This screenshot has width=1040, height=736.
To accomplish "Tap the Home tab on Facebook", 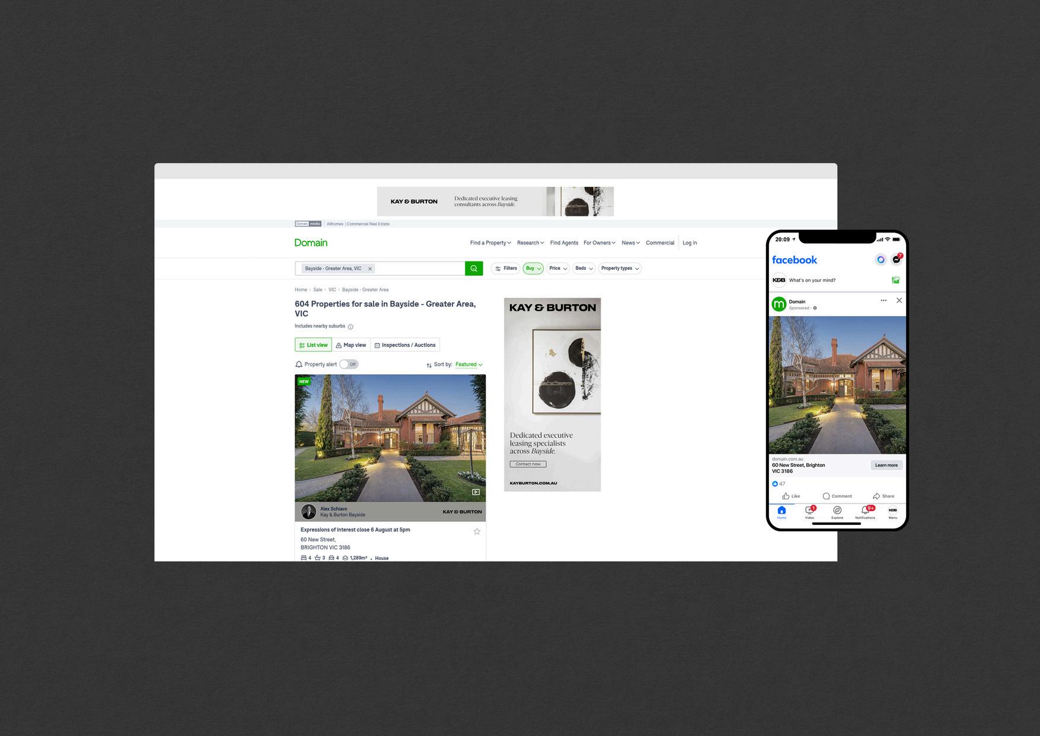I will [781, 513].
